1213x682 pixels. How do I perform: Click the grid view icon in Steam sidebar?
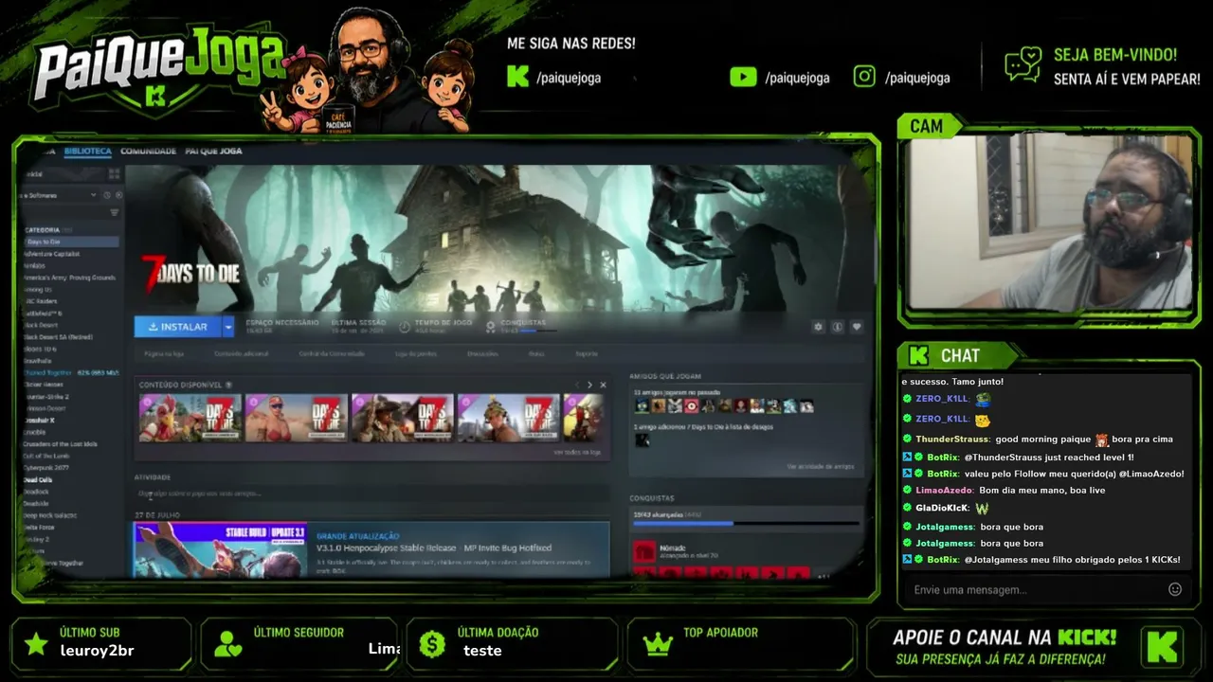point(114,174)
